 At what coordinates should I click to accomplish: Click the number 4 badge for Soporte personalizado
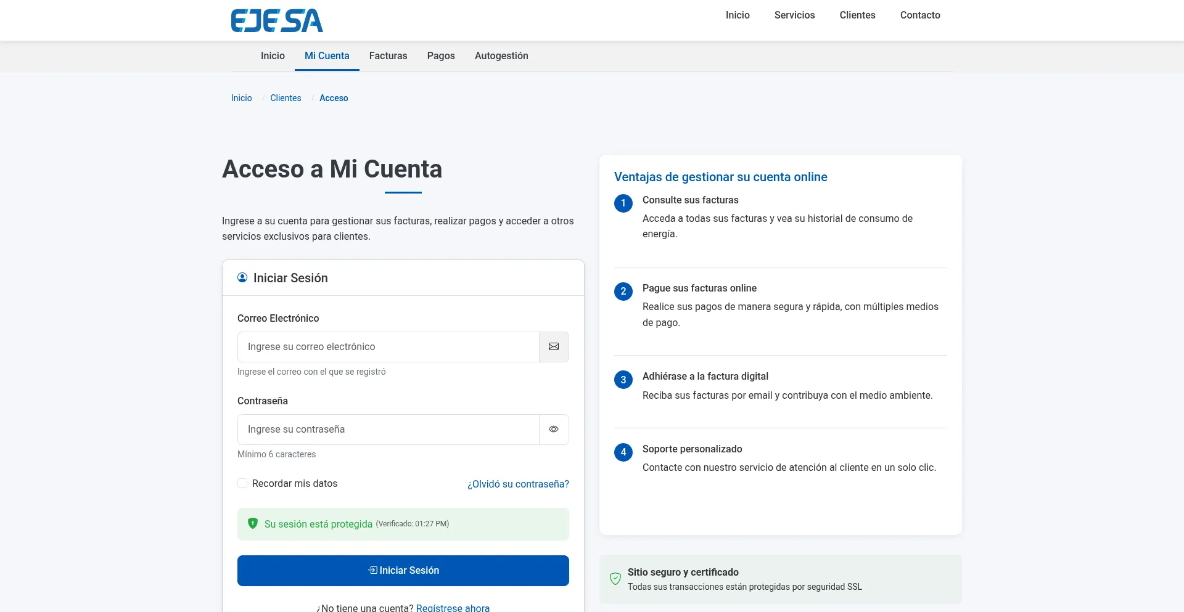623,452
